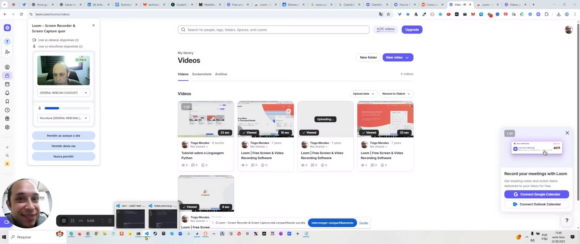Viewport: 580px width, 244px height.
Task: Switch to the Screenshots tab
Action: click(x=201, y=74)
